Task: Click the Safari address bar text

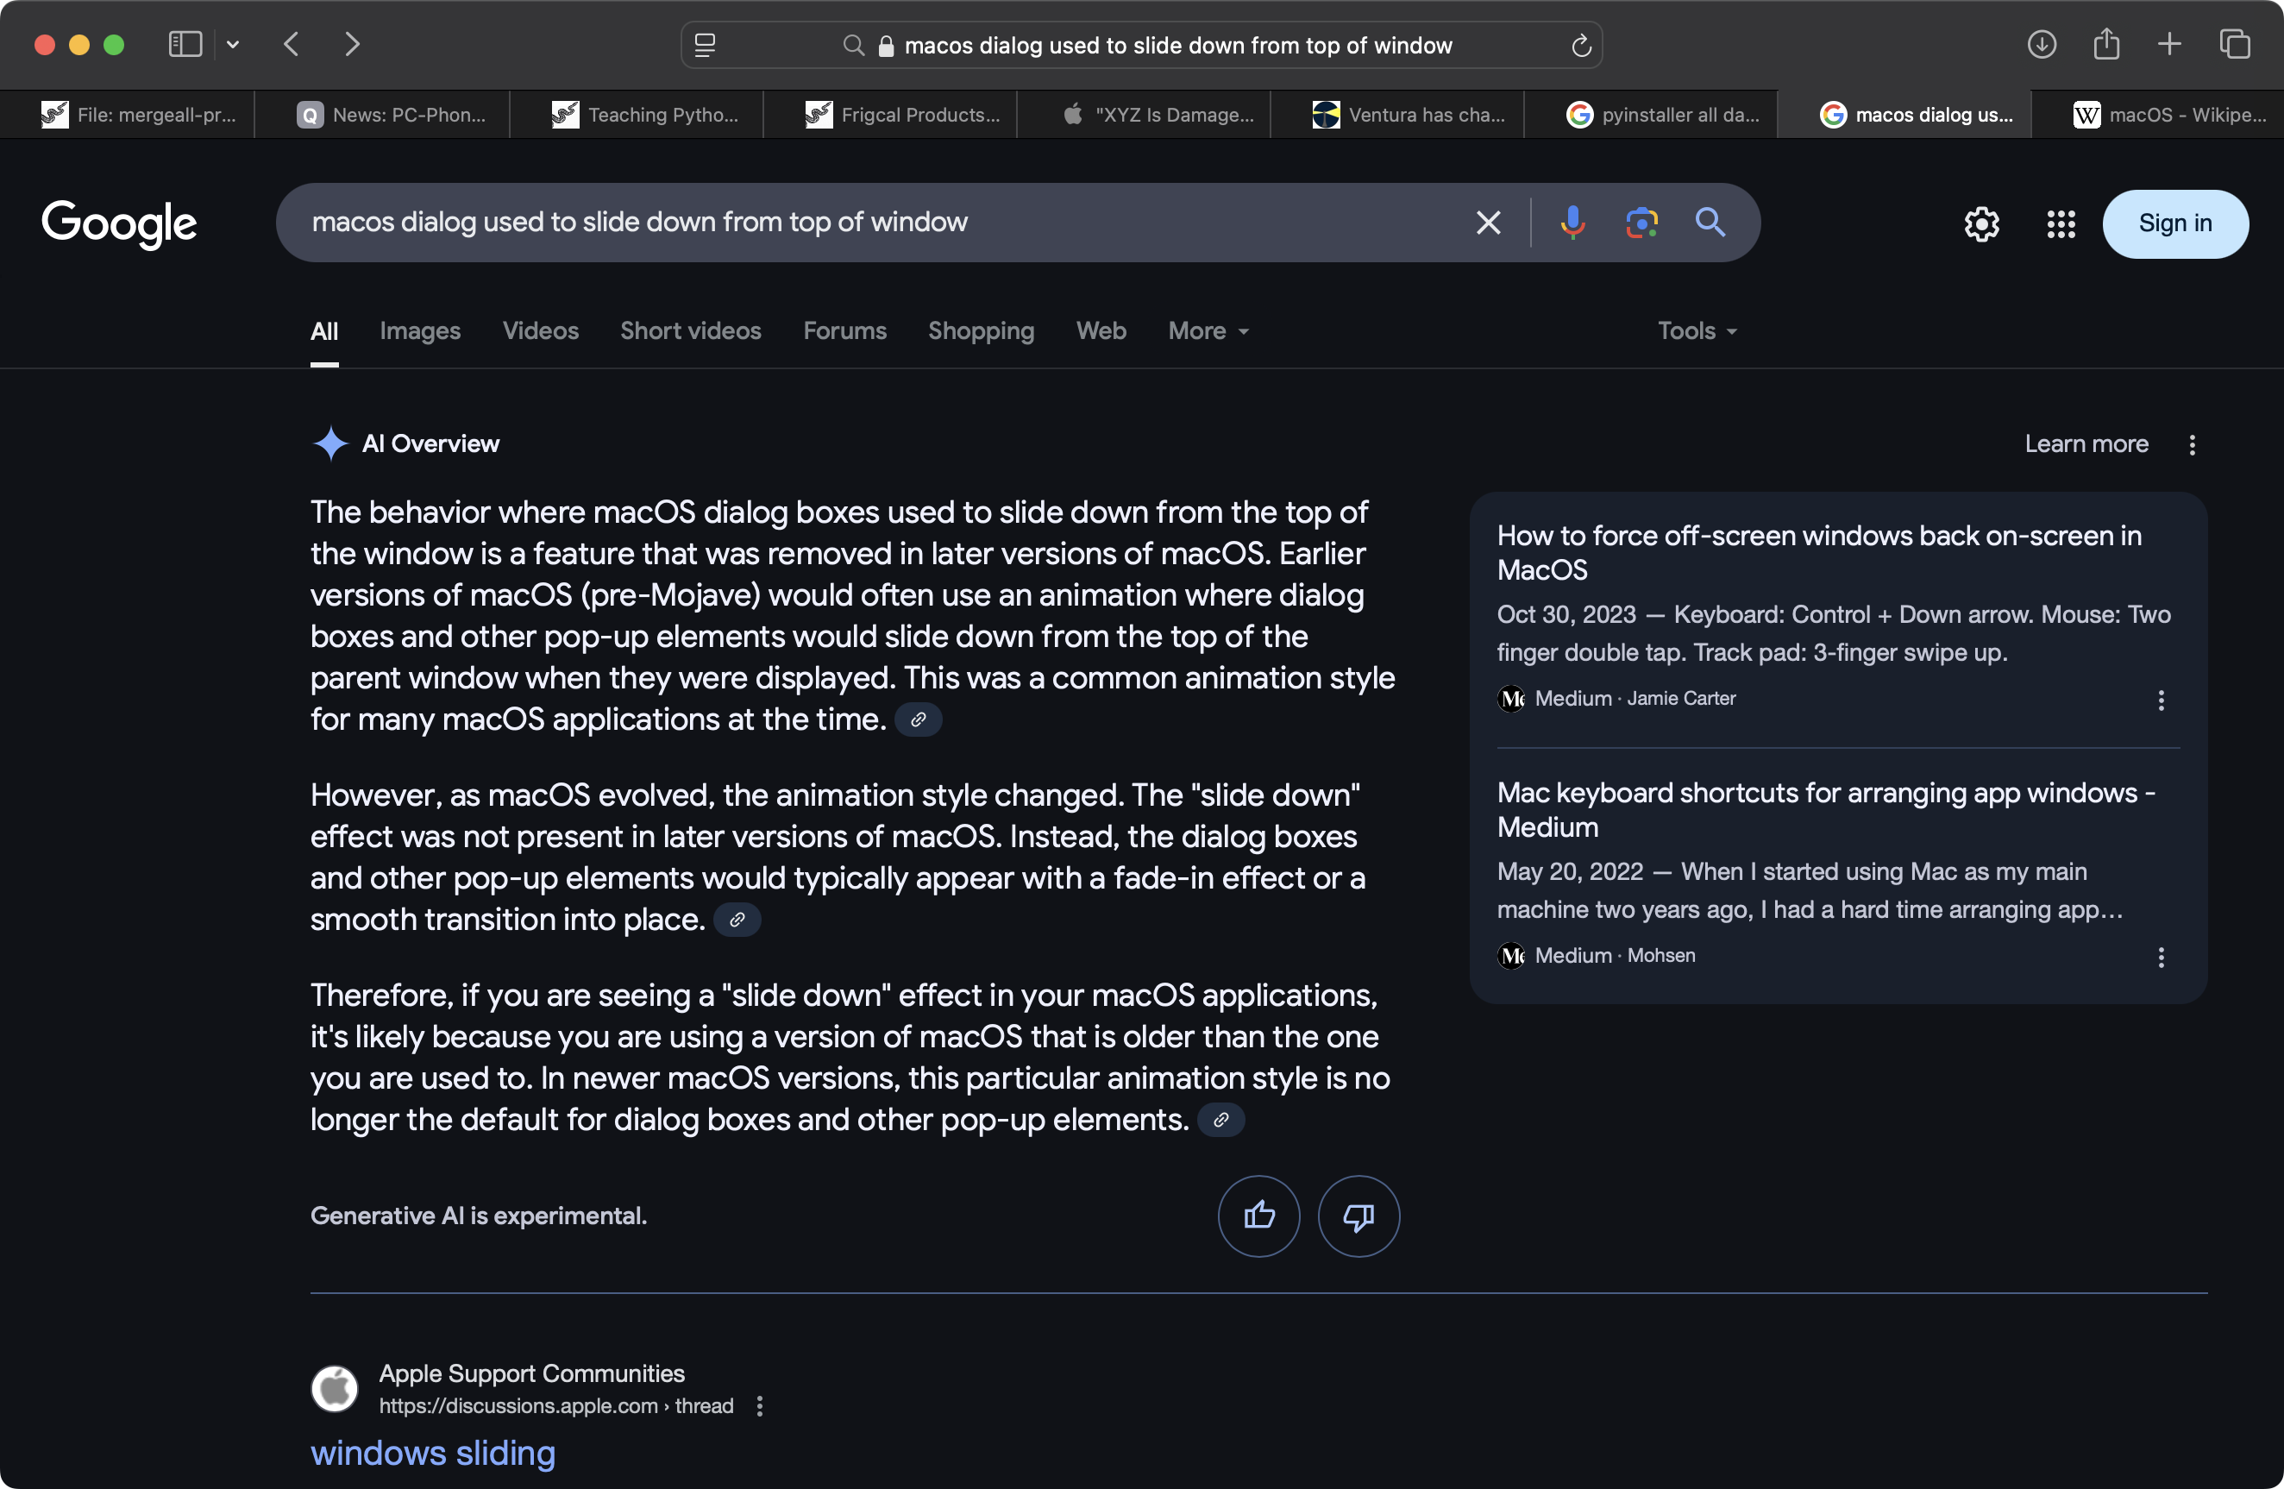Action: point(1177,45)
